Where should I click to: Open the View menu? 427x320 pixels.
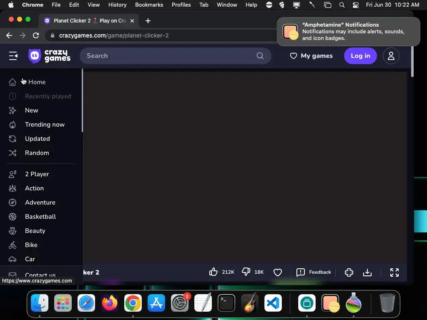point(94,5)
